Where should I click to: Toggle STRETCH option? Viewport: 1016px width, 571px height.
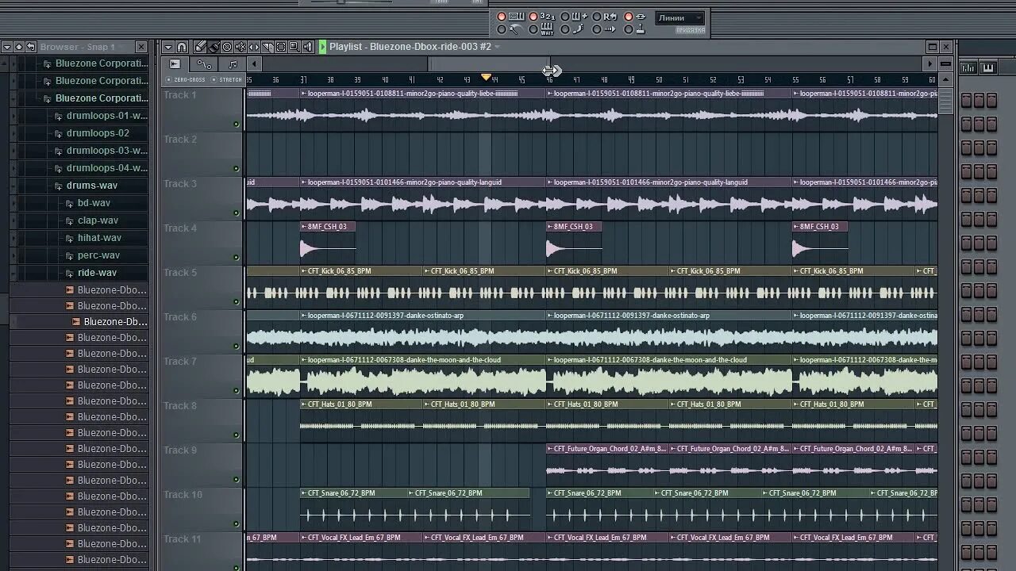tap(227, 79)
